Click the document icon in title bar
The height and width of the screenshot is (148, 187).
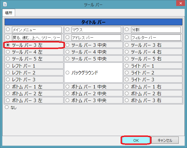[x=5, y=4]
